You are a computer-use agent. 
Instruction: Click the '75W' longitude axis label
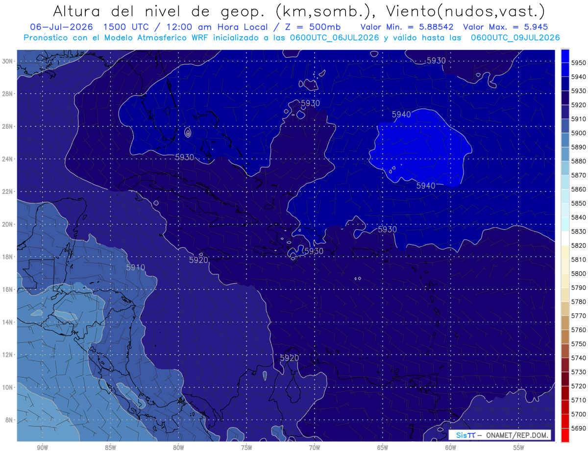point(246,448)
